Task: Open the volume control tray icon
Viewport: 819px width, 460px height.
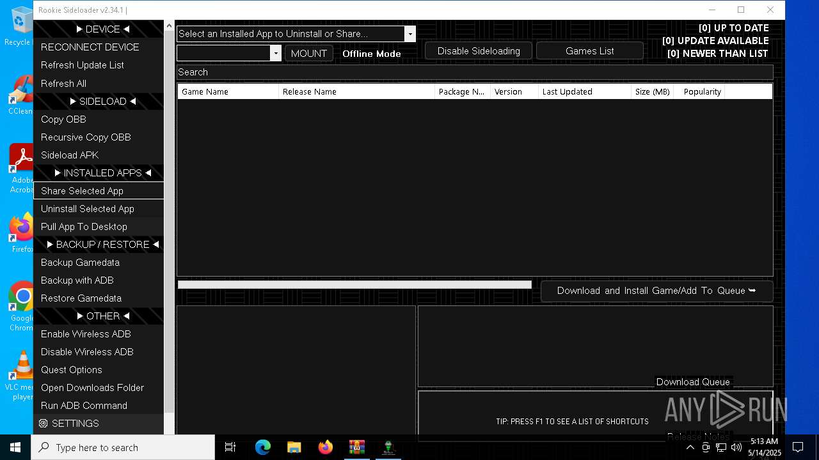Action: click(x=736, y=447)
